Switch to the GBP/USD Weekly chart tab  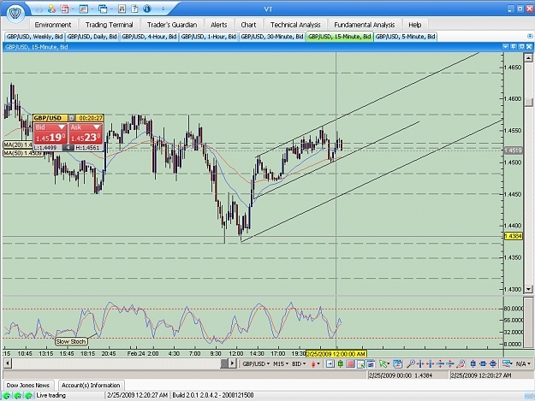34,37
